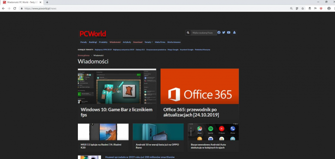The image size is (335, 159).
Task: Open 'MIUI 11 ląduje na Redmi 7A' headline
Action: coord(101,146)
